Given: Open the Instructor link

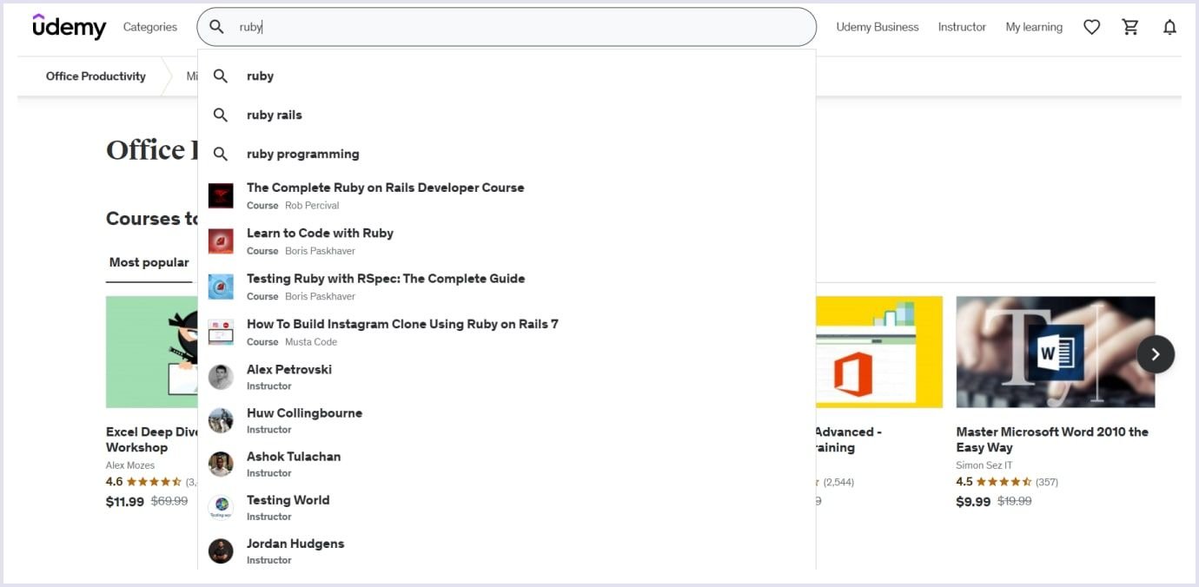Looking at the screenshot, I should pyautogui.click(x=962, y=27).
